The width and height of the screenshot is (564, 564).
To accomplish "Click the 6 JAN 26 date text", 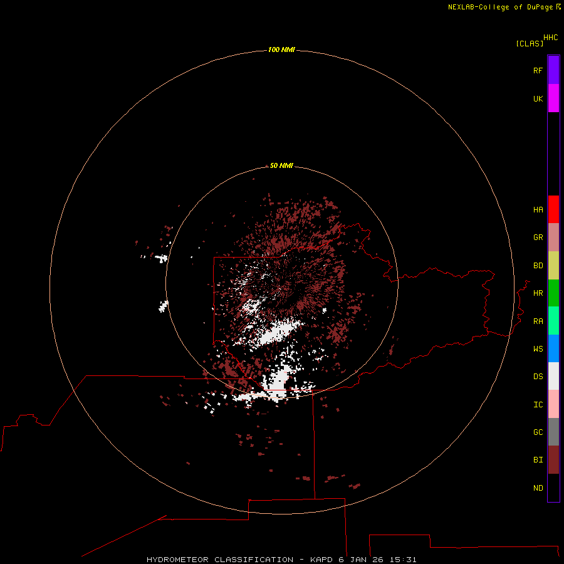I will pyautogui.click(x=361, y=560).
